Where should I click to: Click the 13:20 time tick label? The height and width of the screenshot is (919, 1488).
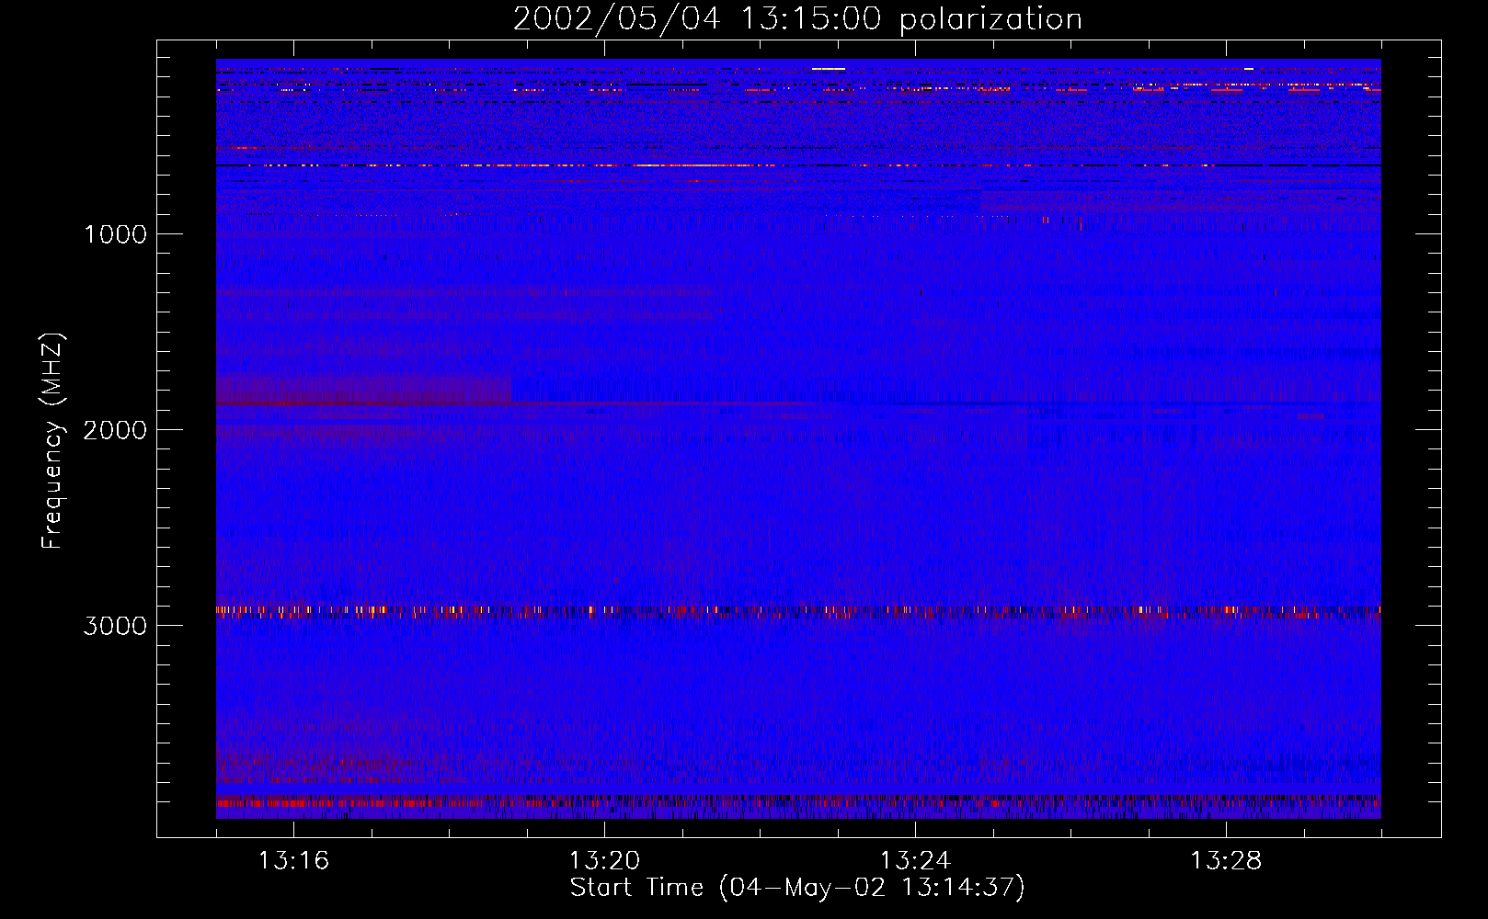[x=604, y=861]
